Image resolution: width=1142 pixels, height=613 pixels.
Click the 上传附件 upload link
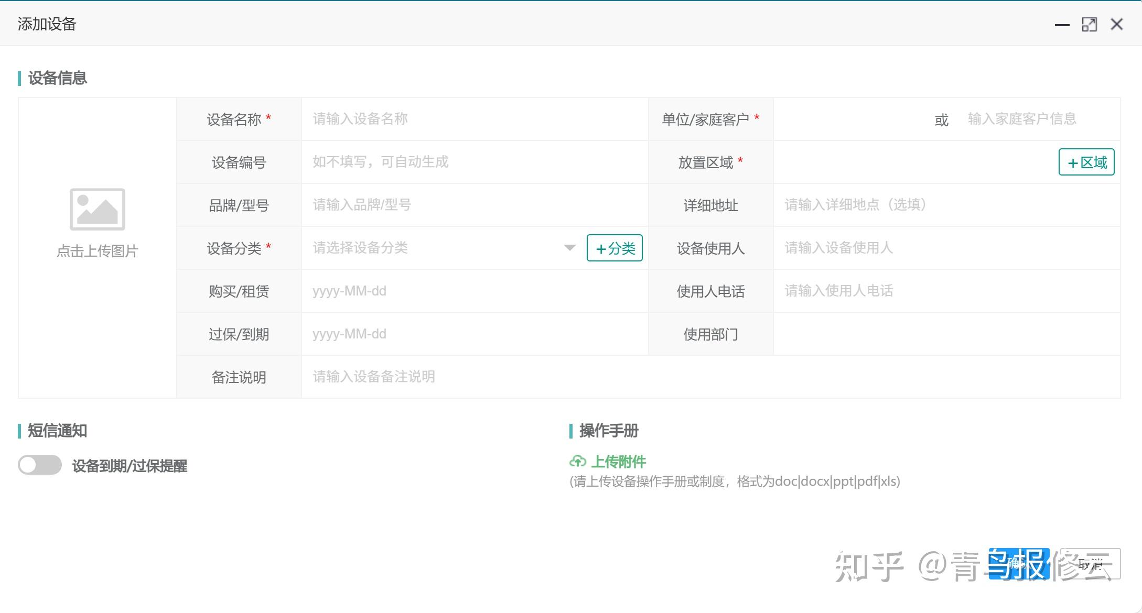click(618, 462)
